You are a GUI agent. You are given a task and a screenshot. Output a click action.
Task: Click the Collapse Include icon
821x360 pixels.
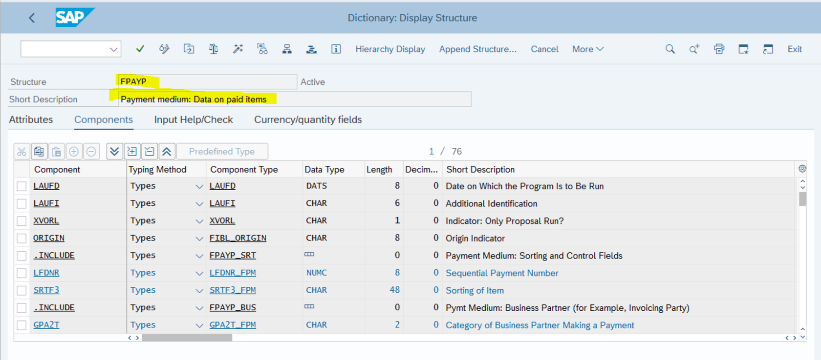point(150,152)
